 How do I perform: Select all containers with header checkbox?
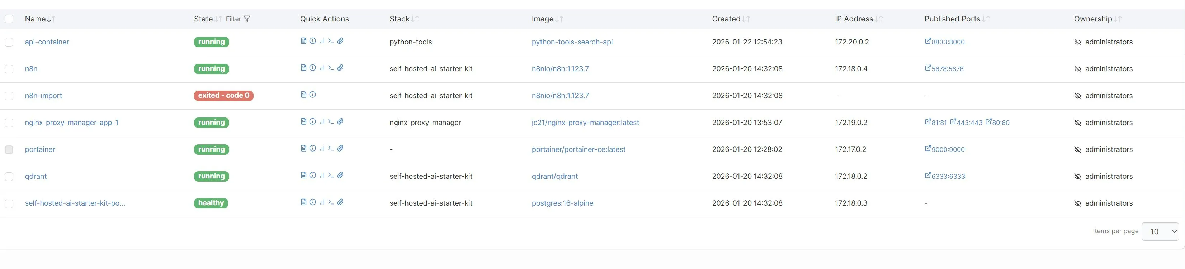(x=9, y=19)
